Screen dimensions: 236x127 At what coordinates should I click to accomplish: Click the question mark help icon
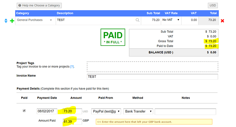(x=20, y=5)
